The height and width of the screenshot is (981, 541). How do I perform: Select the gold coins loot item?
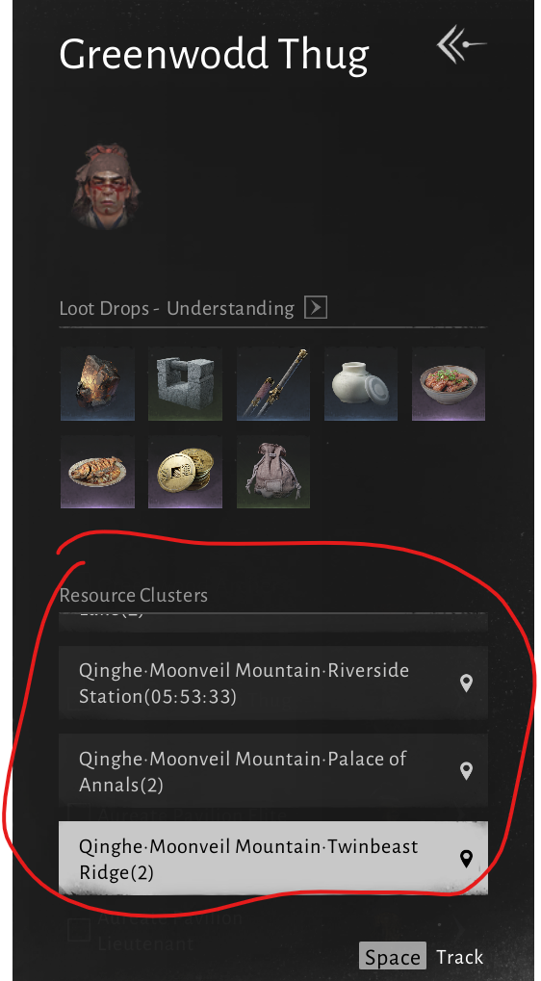(185, 473)
